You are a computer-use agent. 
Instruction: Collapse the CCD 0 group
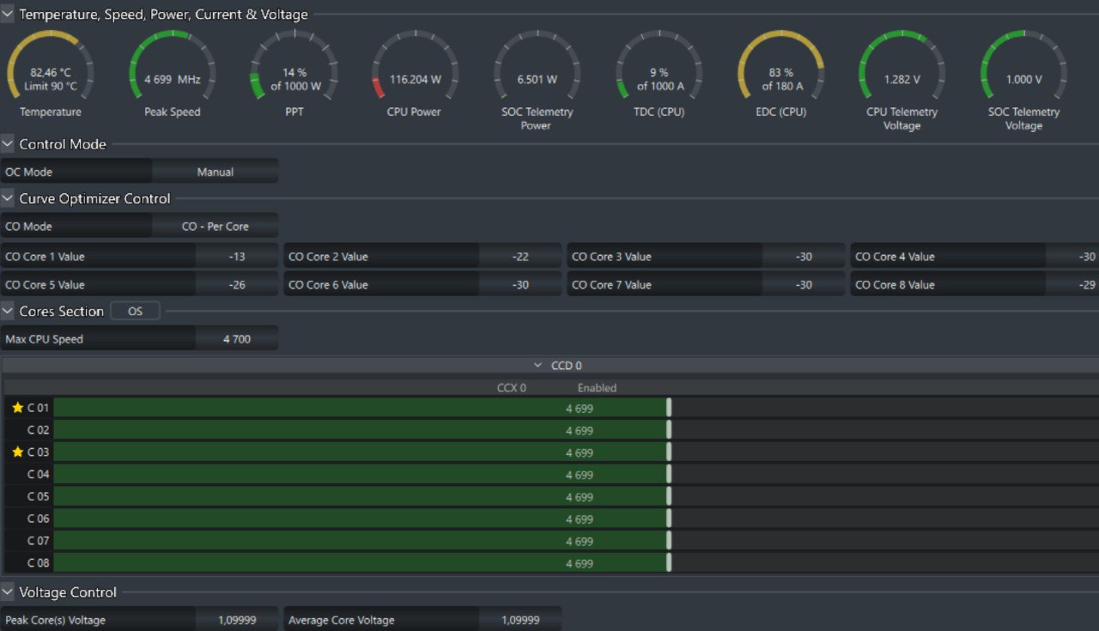click(538, 366)
